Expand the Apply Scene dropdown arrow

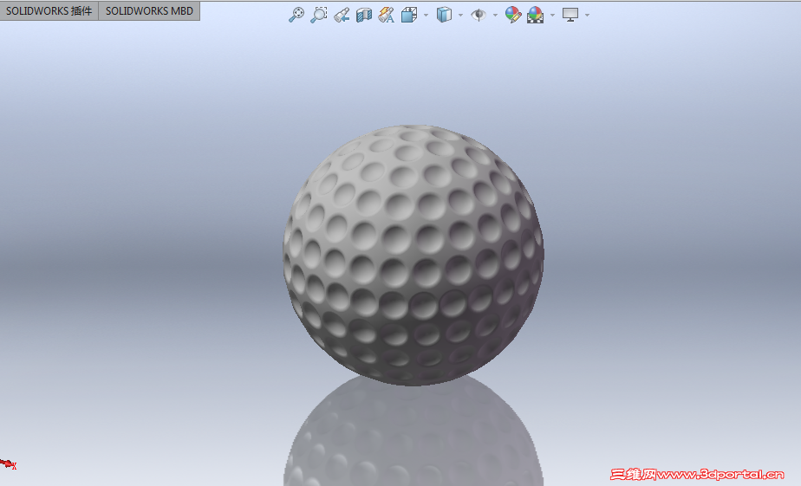[553, 16]
